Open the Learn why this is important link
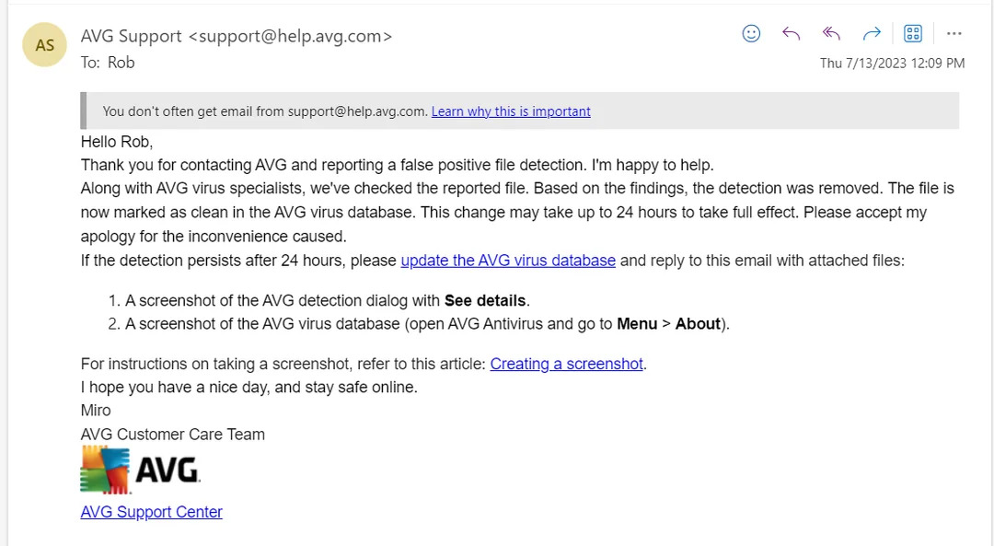Image resolution: width=994 pixels, height=546 pixels. (511, 111)
